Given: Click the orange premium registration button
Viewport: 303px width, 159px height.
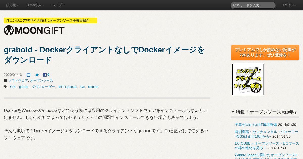Looking at the screenshot, I should [265, 52].
